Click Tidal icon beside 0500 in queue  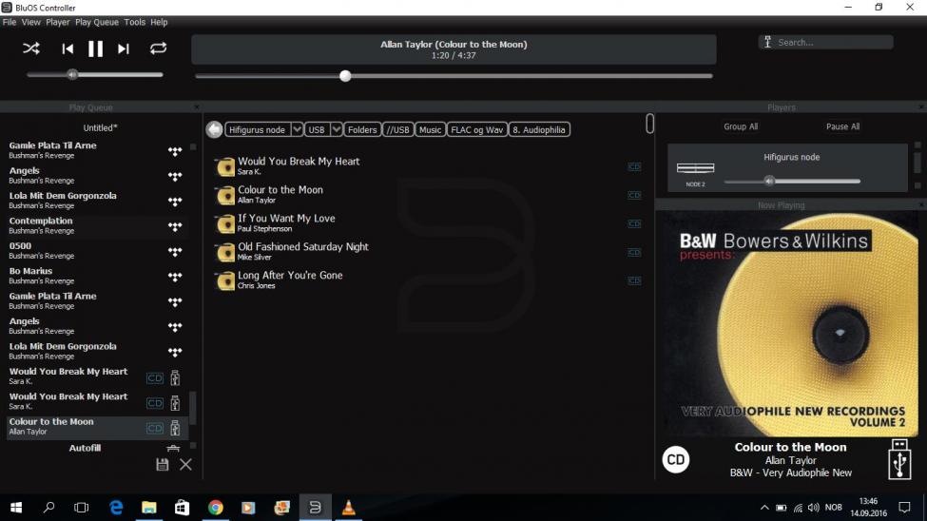174,251
